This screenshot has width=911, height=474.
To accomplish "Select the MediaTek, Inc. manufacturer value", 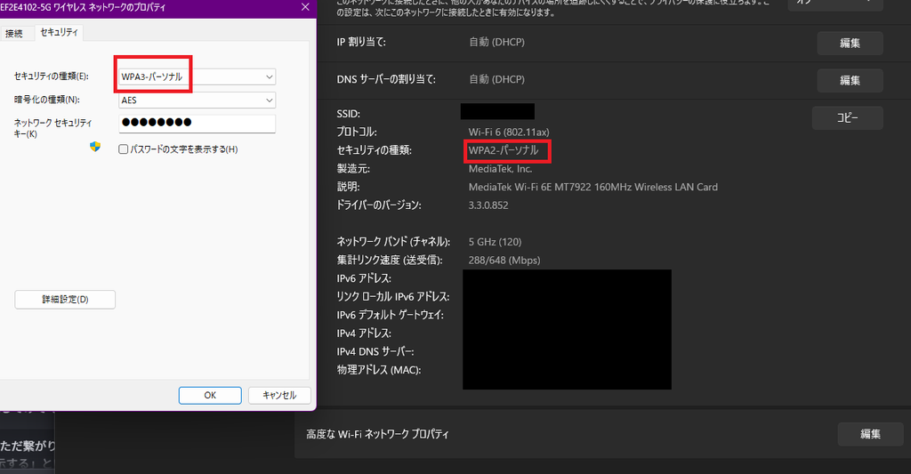I will [500, 169].
